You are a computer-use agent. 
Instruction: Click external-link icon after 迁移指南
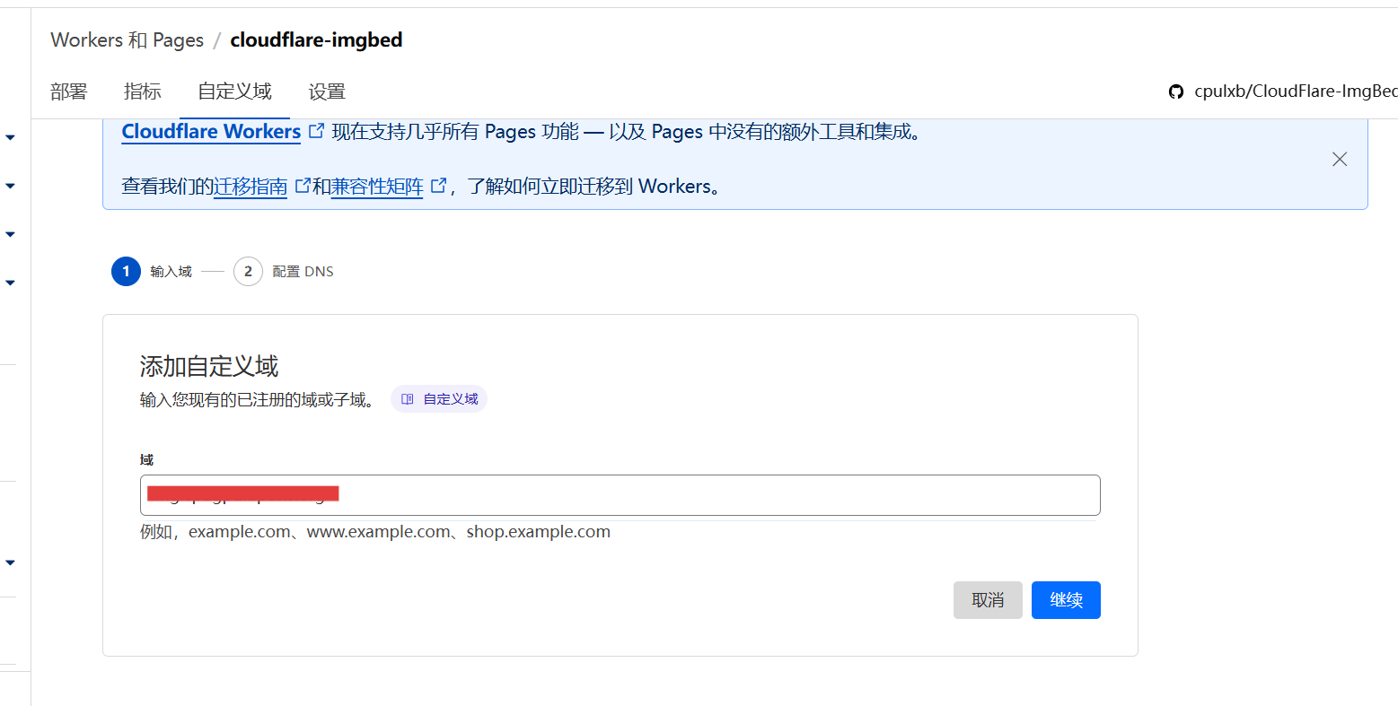pos(303,186)
